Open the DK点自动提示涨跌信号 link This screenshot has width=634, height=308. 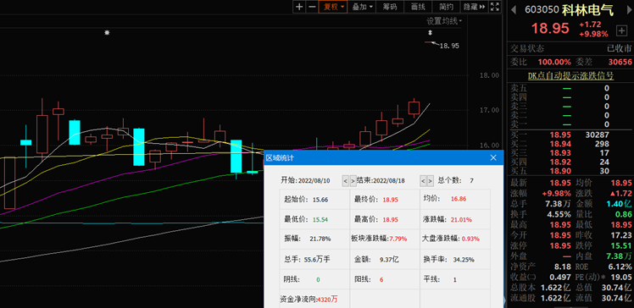570,75
